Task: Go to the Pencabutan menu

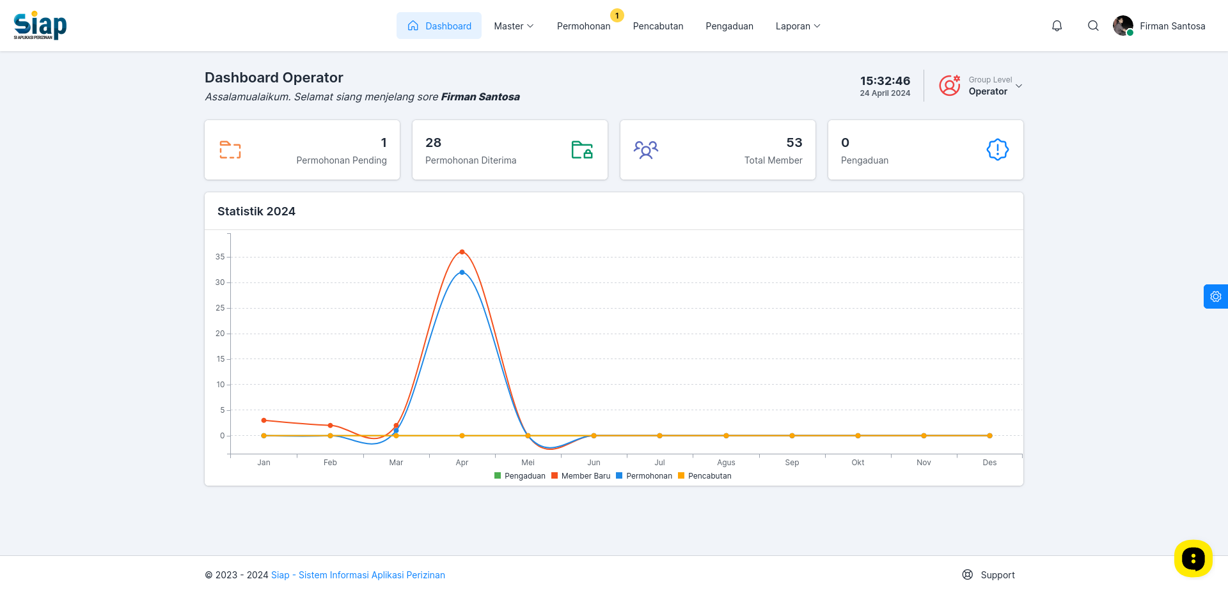Action: (x=658, y=26)
